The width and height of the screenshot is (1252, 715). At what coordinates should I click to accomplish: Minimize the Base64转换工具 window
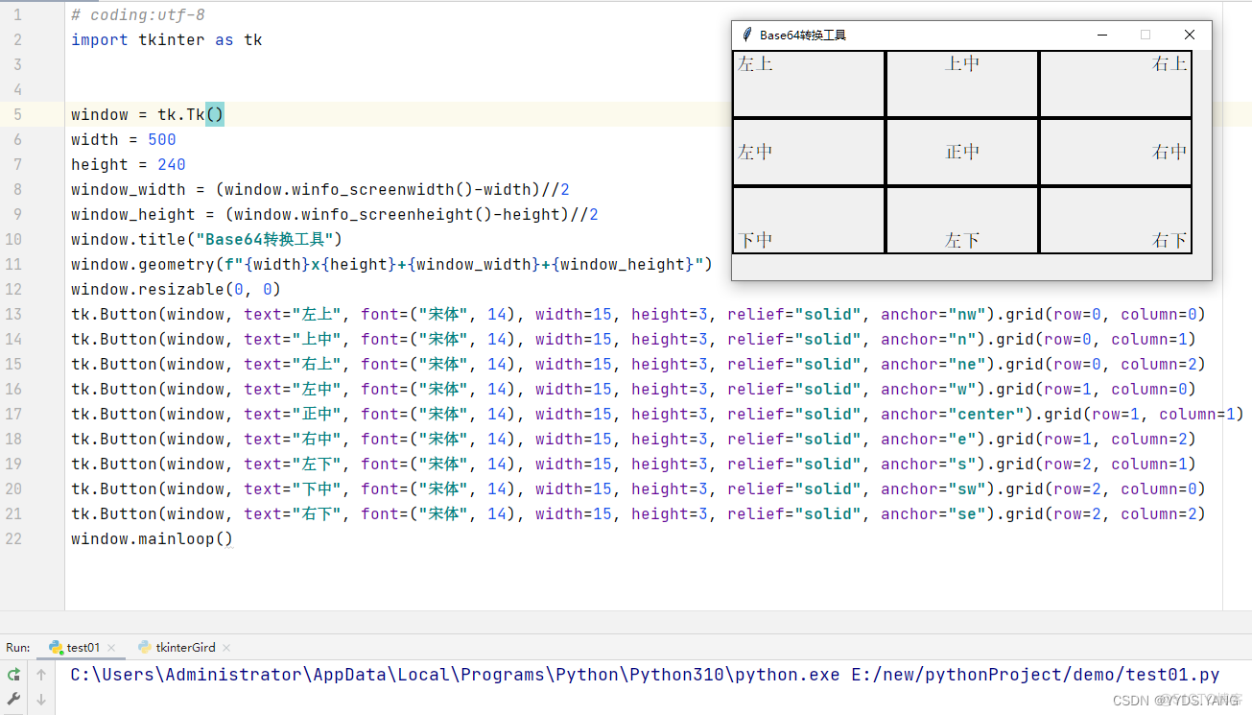coord(1102,35)
